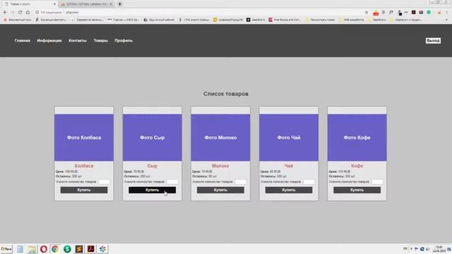Viewport: 452px width, 254px height.
Task: Click the Фото Кофе product image
Action: tap(357, 138)
